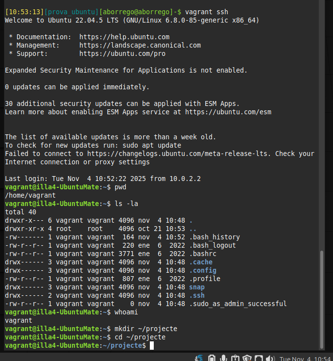Open the battery status tray icon
Viewport: 333px width, 361px height.
(212, 358)
